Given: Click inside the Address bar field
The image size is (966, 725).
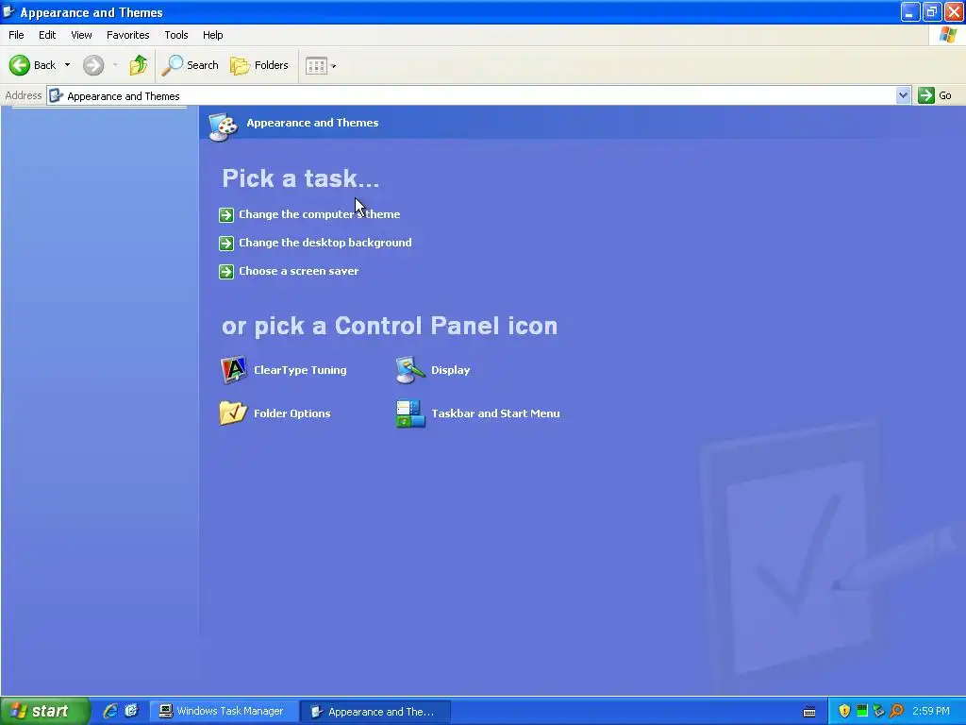Looking at the screenshot, I should 472,95.
